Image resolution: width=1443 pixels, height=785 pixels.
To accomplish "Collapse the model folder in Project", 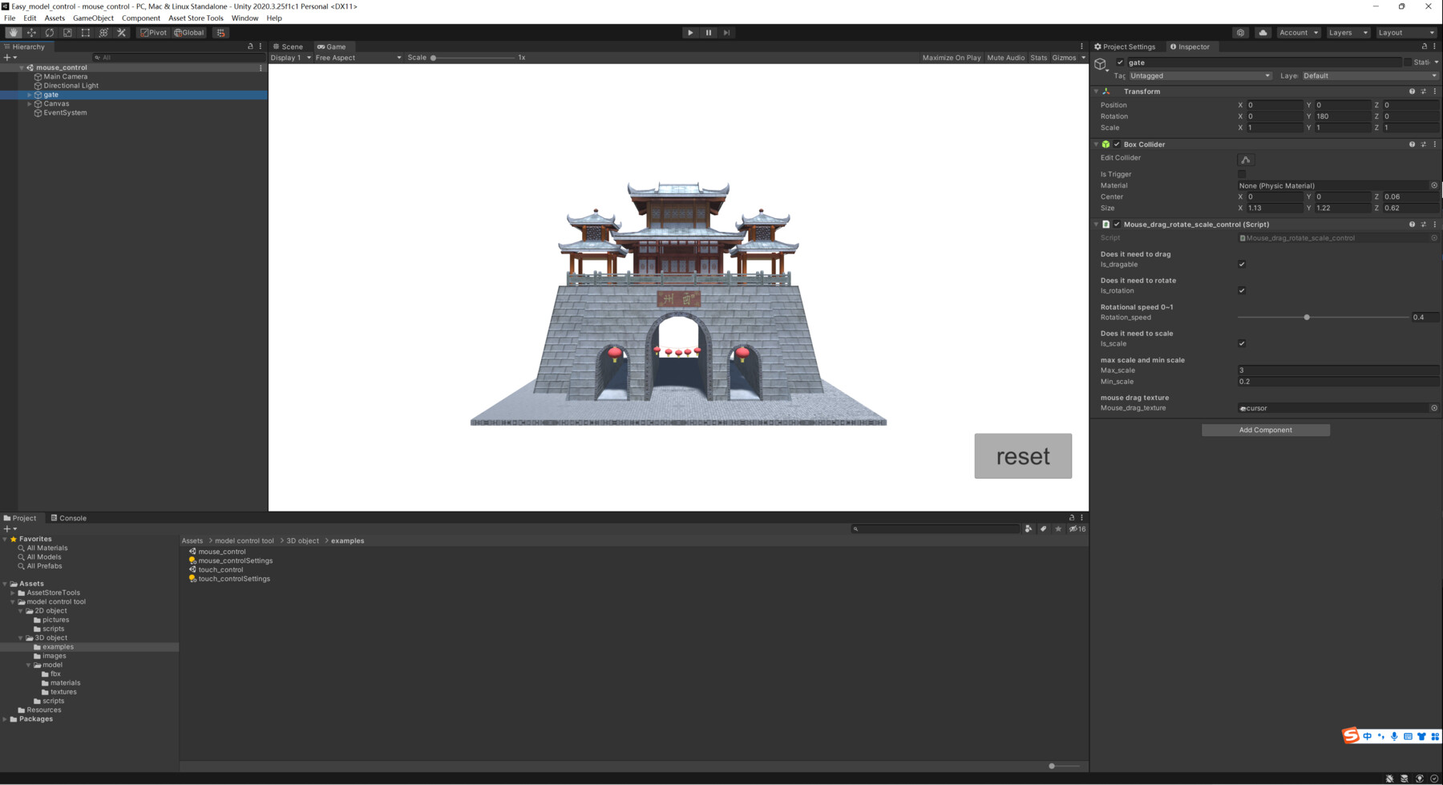I will coord(26,664).
